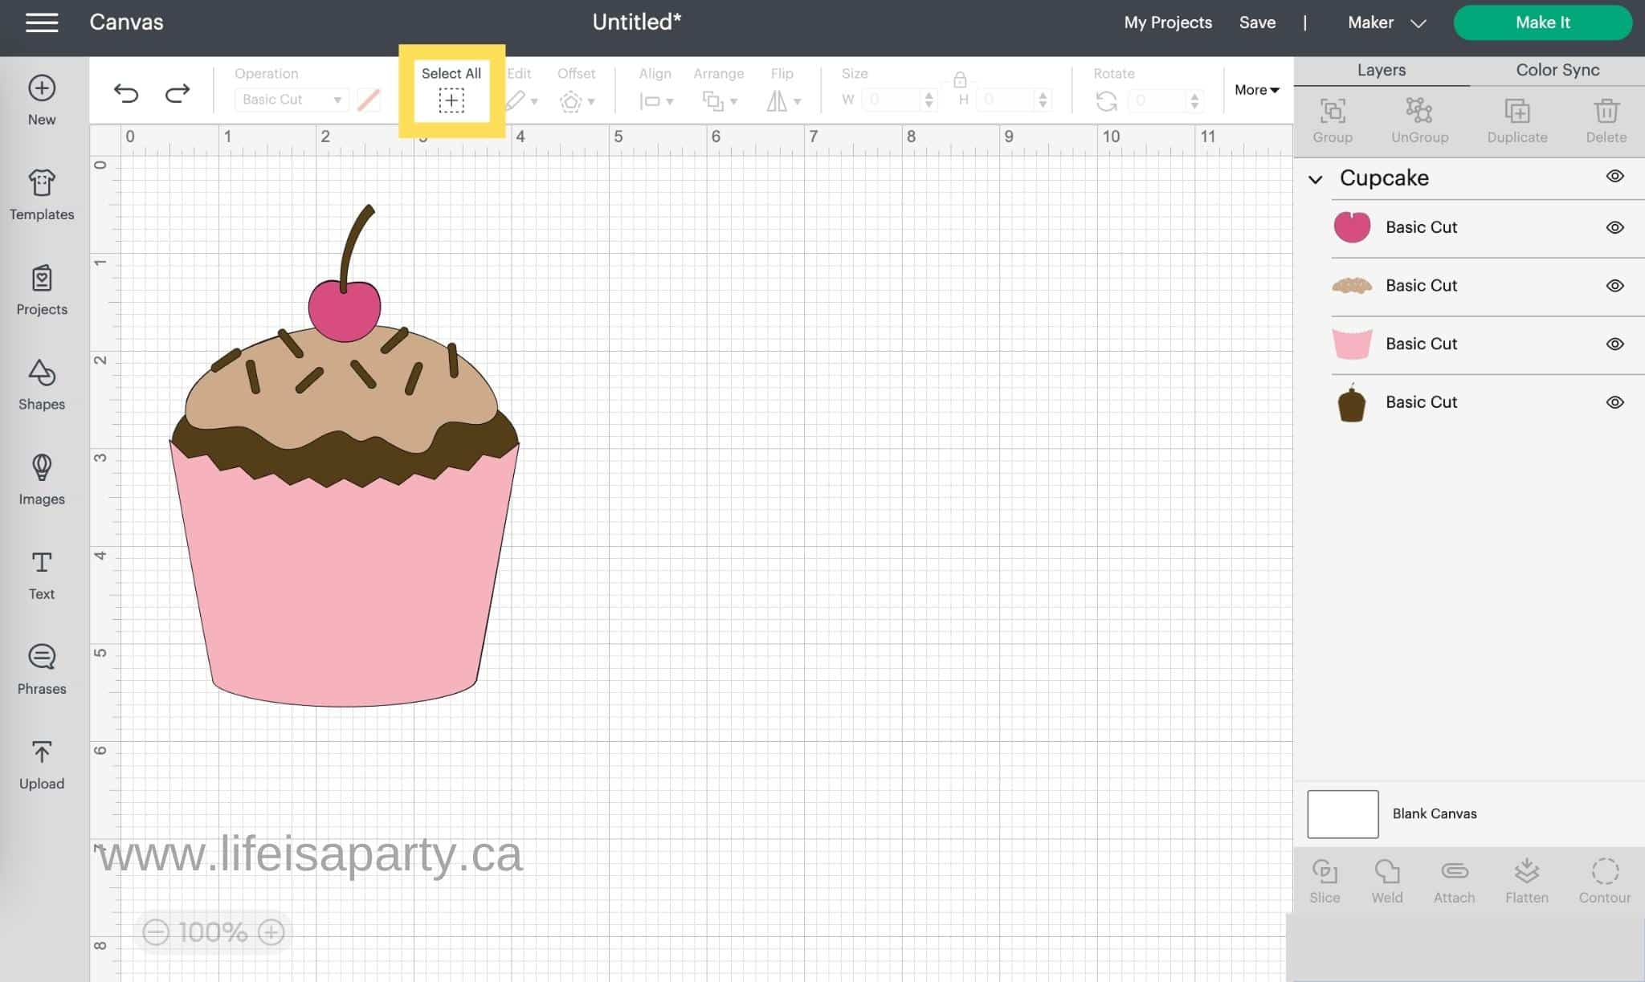Expand the Cupcake layer group
The width and height of the screenshot is (1645, 982).
(x=1316, y=177)
